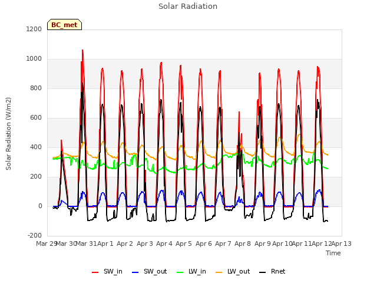Click the Apr 6 x-axis tick label

click(x=204, y=243)
